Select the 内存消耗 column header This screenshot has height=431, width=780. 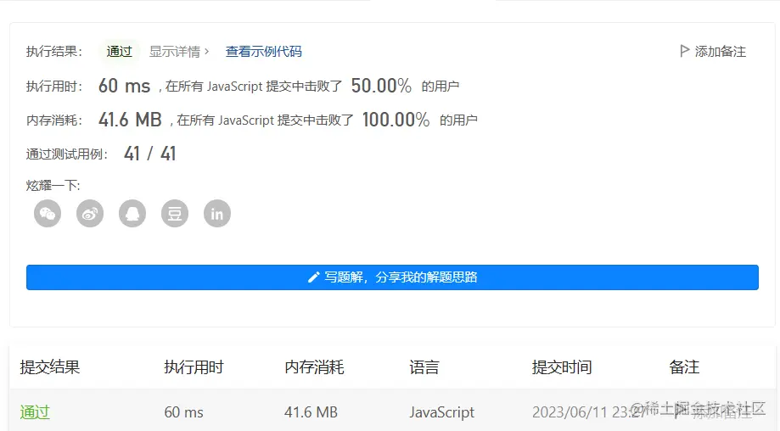[314, 367]
